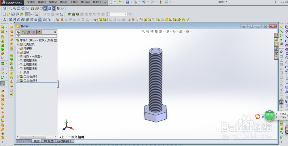This screenshot has height=146, width=288.
Task: Click the Rebuild traffic light icon
Action: (160, 2)
